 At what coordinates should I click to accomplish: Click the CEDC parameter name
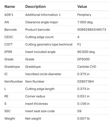point(9,37)
